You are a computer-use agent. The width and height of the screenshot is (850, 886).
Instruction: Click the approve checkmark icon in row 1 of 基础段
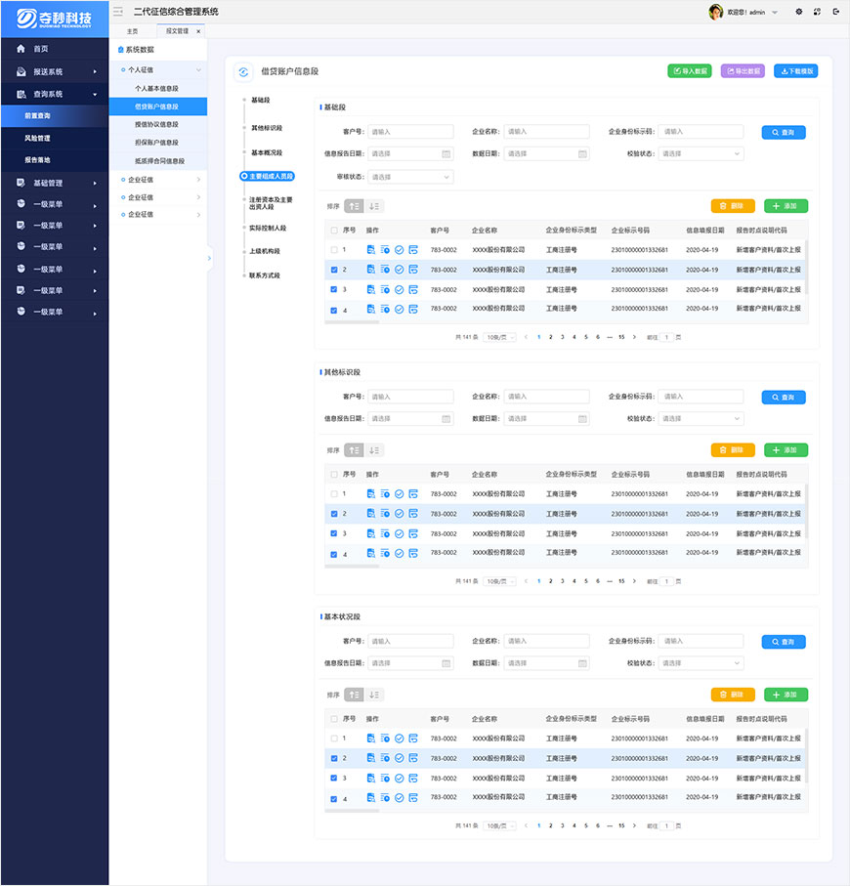pyautogui.click(x=399, y=250)
